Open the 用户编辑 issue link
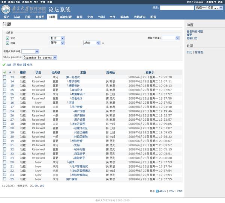The height and width of the screenshot is (203, 225). coord(72,179)
